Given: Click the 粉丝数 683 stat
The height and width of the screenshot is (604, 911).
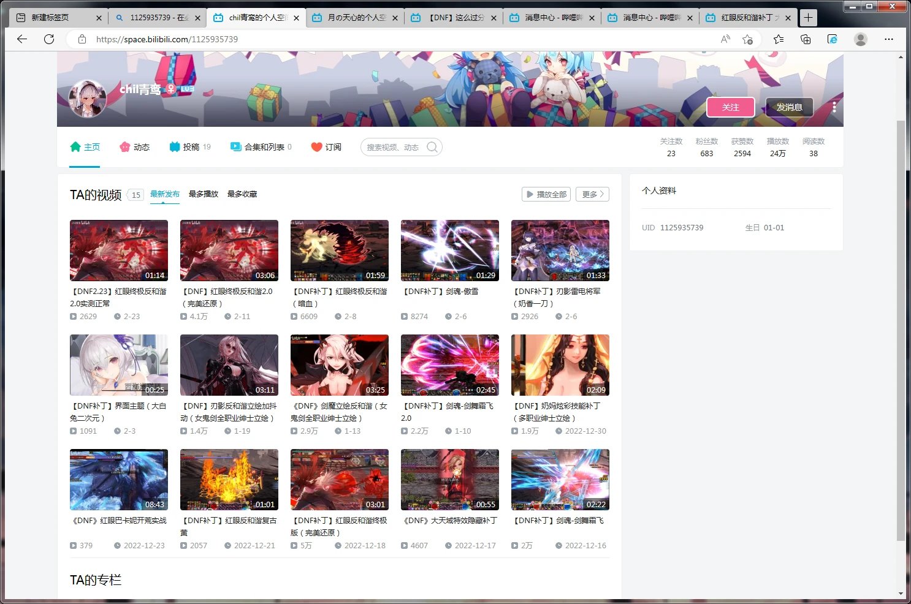Looking at the screenshot, I should 707,147.
